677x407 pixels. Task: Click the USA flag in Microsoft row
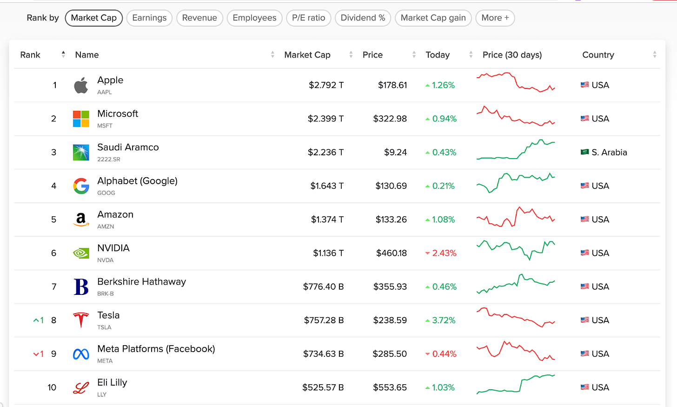click(x=585, y=118)
